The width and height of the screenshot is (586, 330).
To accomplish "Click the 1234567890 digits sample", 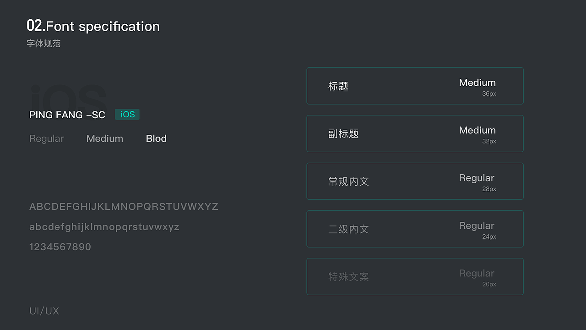I will coord(60,247).
